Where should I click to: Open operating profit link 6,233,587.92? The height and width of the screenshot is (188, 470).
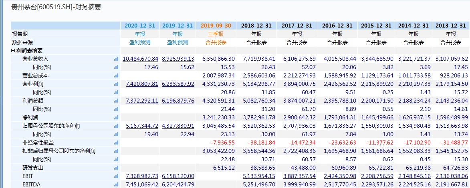pos(178,84)
